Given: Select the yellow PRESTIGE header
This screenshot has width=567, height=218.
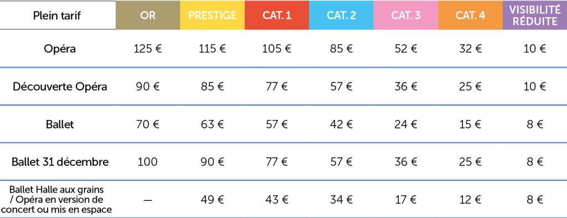Looking at the screenshot, I should click(212, 15).
